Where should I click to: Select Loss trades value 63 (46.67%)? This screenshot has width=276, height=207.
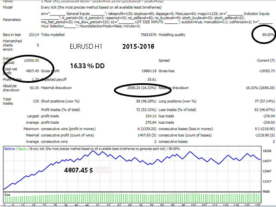(264, 110)
